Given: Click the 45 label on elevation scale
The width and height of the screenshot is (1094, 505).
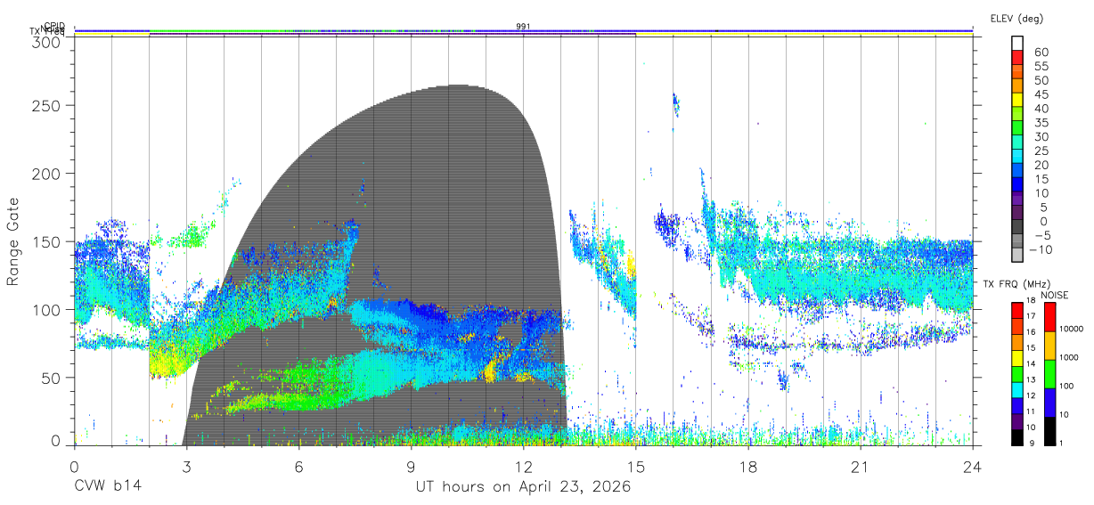Looking at the screenshot, I should 1041,94.
